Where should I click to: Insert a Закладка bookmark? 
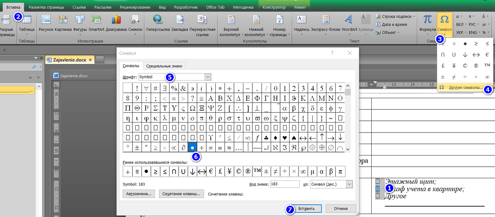[x=180, y=23]
